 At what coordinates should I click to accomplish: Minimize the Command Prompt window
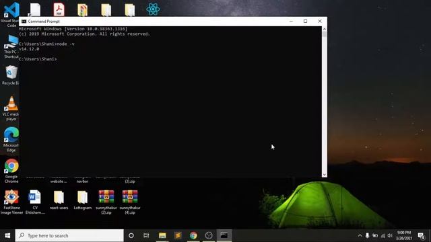[291, 21]
